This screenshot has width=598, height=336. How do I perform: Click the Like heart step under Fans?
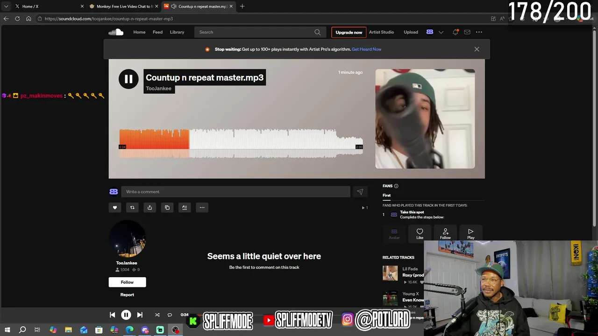pyautogui.click(x=420, y=234)
